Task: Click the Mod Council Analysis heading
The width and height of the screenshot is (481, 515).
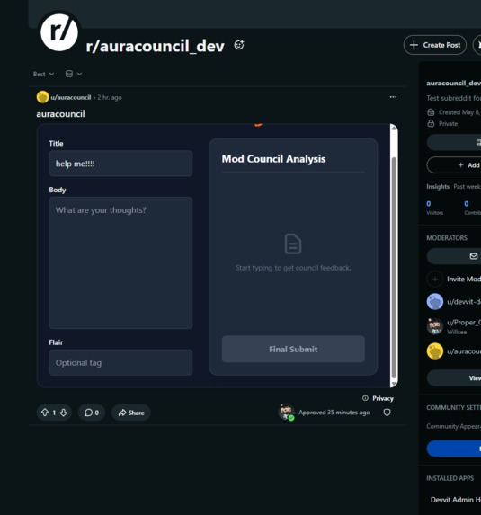Action: [273, 159]
